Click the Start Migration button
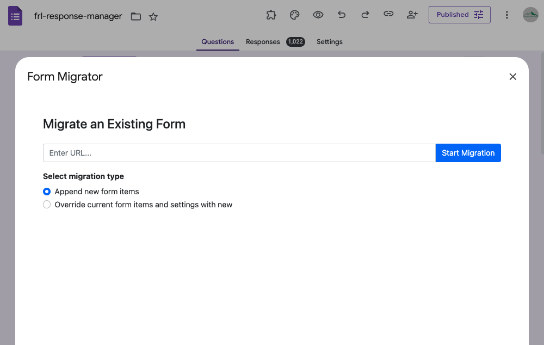Image resolution: width=544 pixels, height=345 pixels. 468,153
